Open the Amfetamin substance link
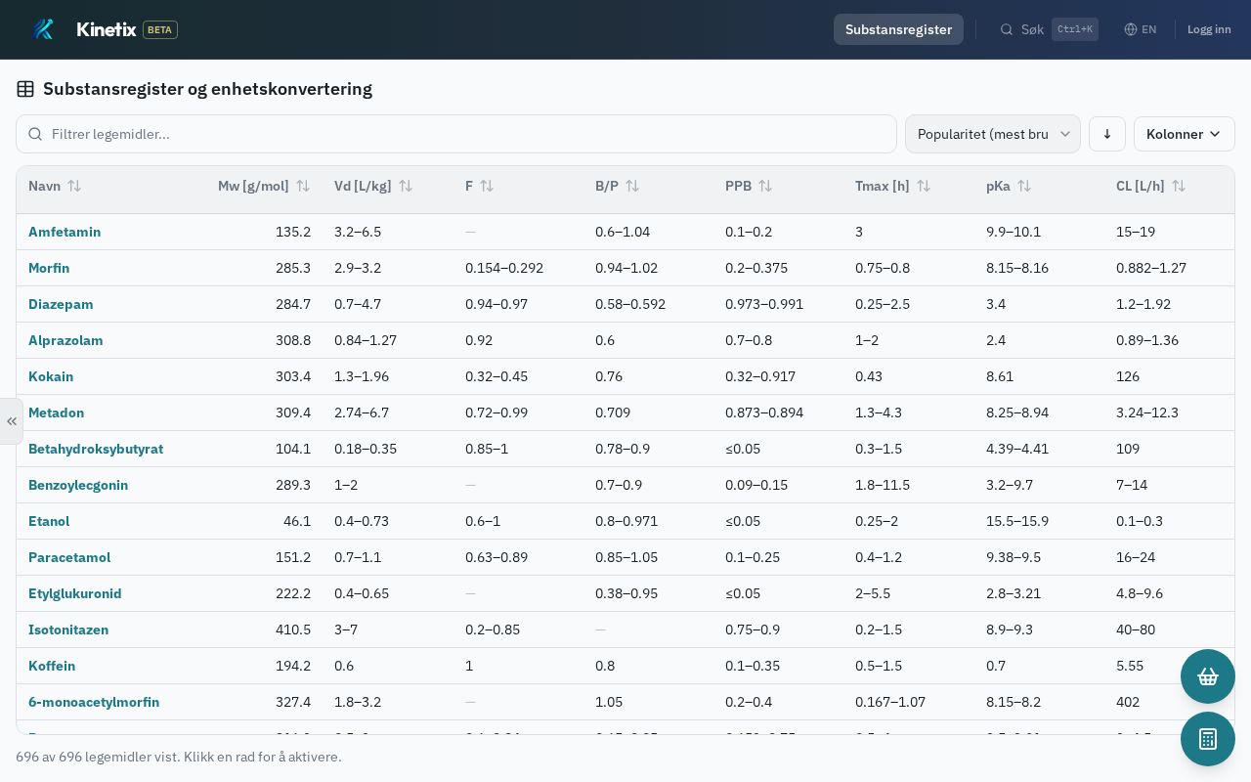The height and width of the screenshot is (782, 1251). point(65,232)
